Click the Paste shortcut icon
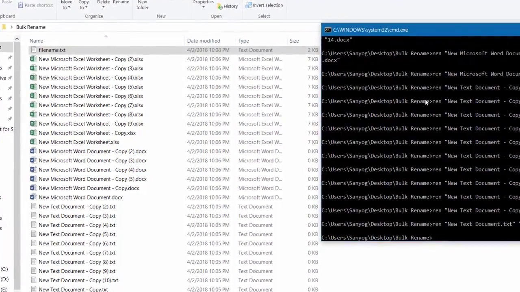Screen dimensions: 520x292 click(20, 5)
